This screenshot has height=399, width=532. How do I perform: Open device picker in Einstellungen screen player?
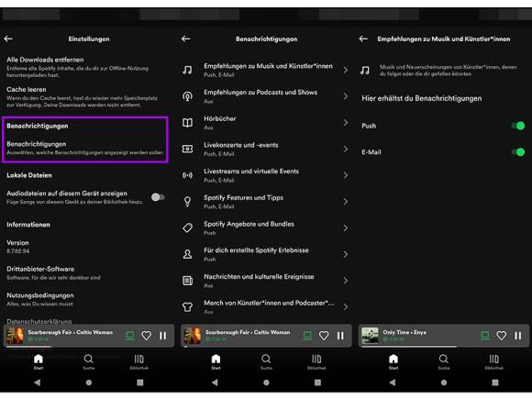[129, 336]
